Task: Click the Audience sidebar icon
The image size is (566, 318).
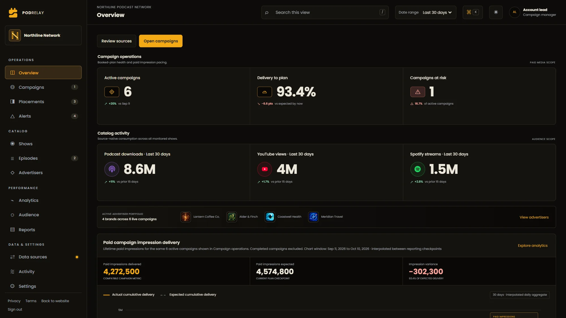Action: tap(12, 215)
